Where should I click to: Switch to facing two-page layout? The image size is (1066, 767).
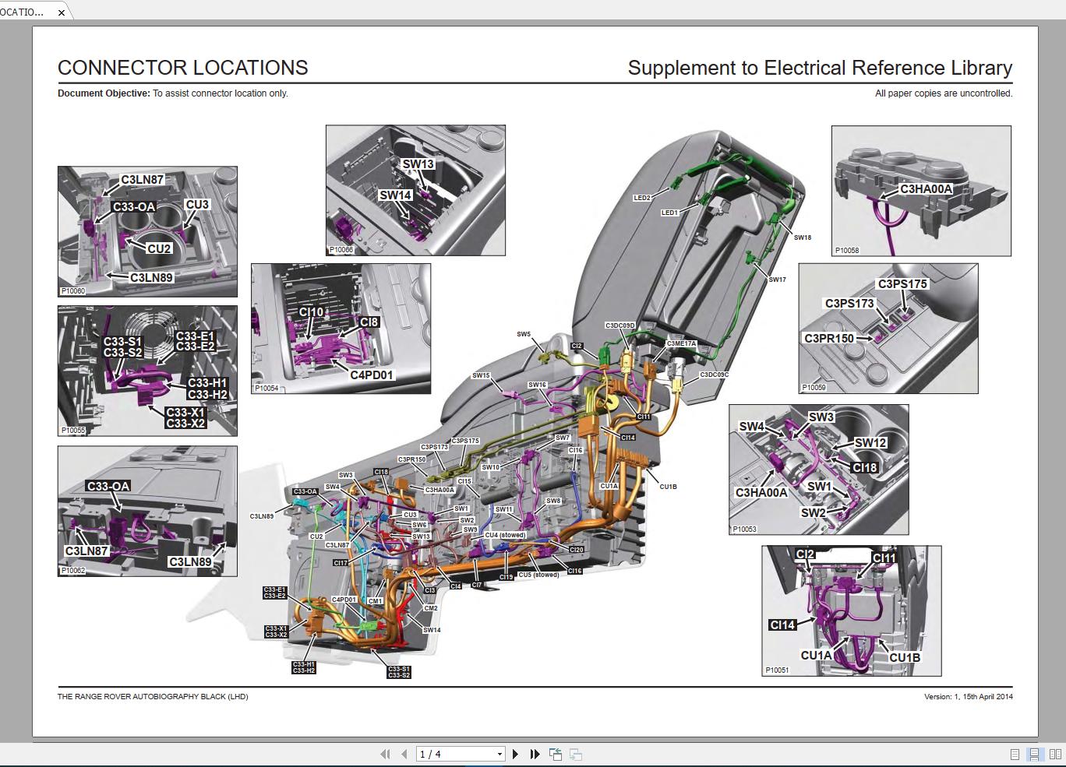click(x=1054, y=754)
